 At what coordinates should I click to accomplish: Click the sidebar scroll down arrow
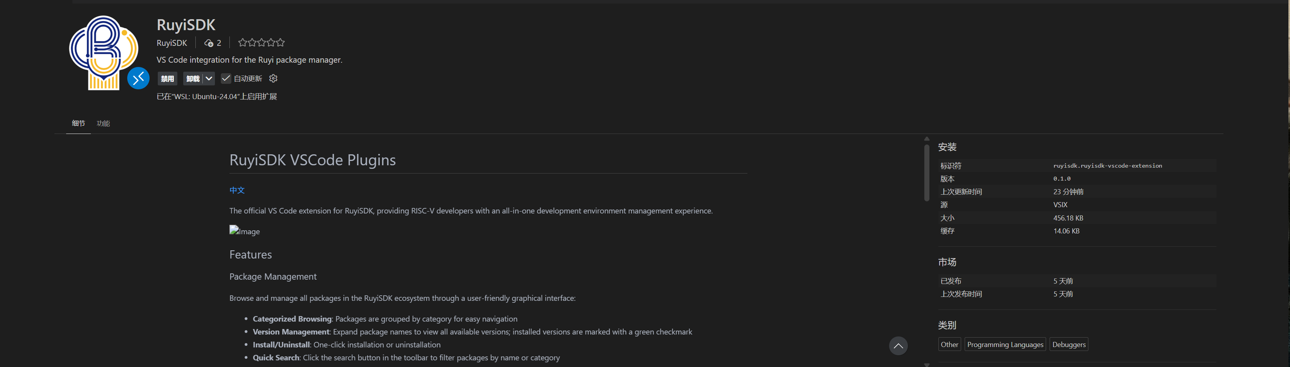[926, 365]
